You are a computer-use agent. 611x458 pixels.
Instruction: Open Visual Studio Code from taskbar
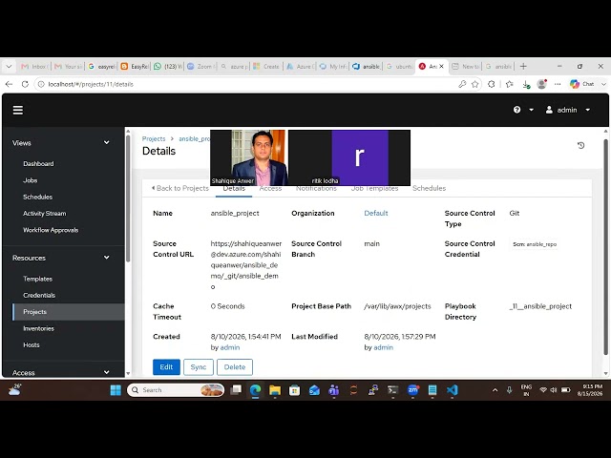click(452, 390)
